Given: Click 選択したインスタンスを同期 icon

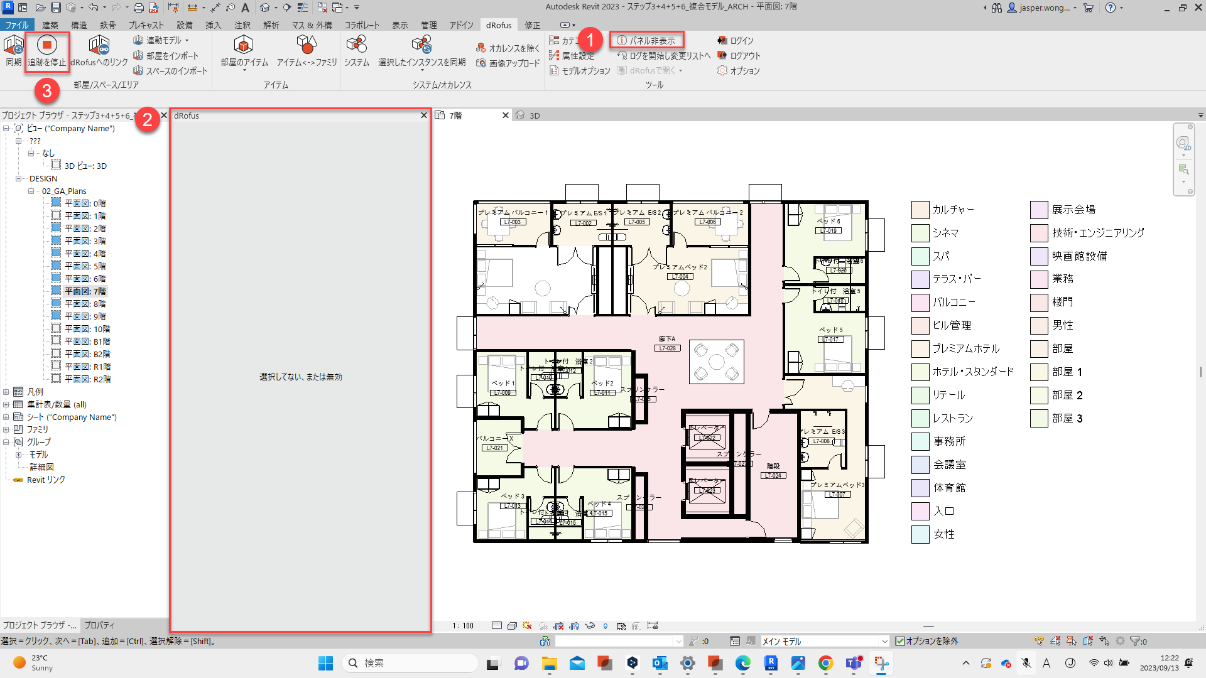Looking at the screenshot, I should pos(421,45).
